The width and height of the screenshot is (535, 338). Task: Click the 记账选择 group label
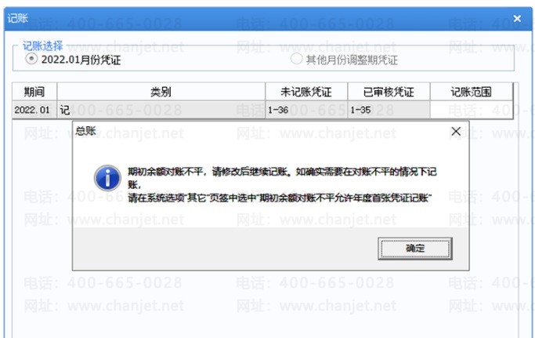pyautogui.click(x=42, y=45)
